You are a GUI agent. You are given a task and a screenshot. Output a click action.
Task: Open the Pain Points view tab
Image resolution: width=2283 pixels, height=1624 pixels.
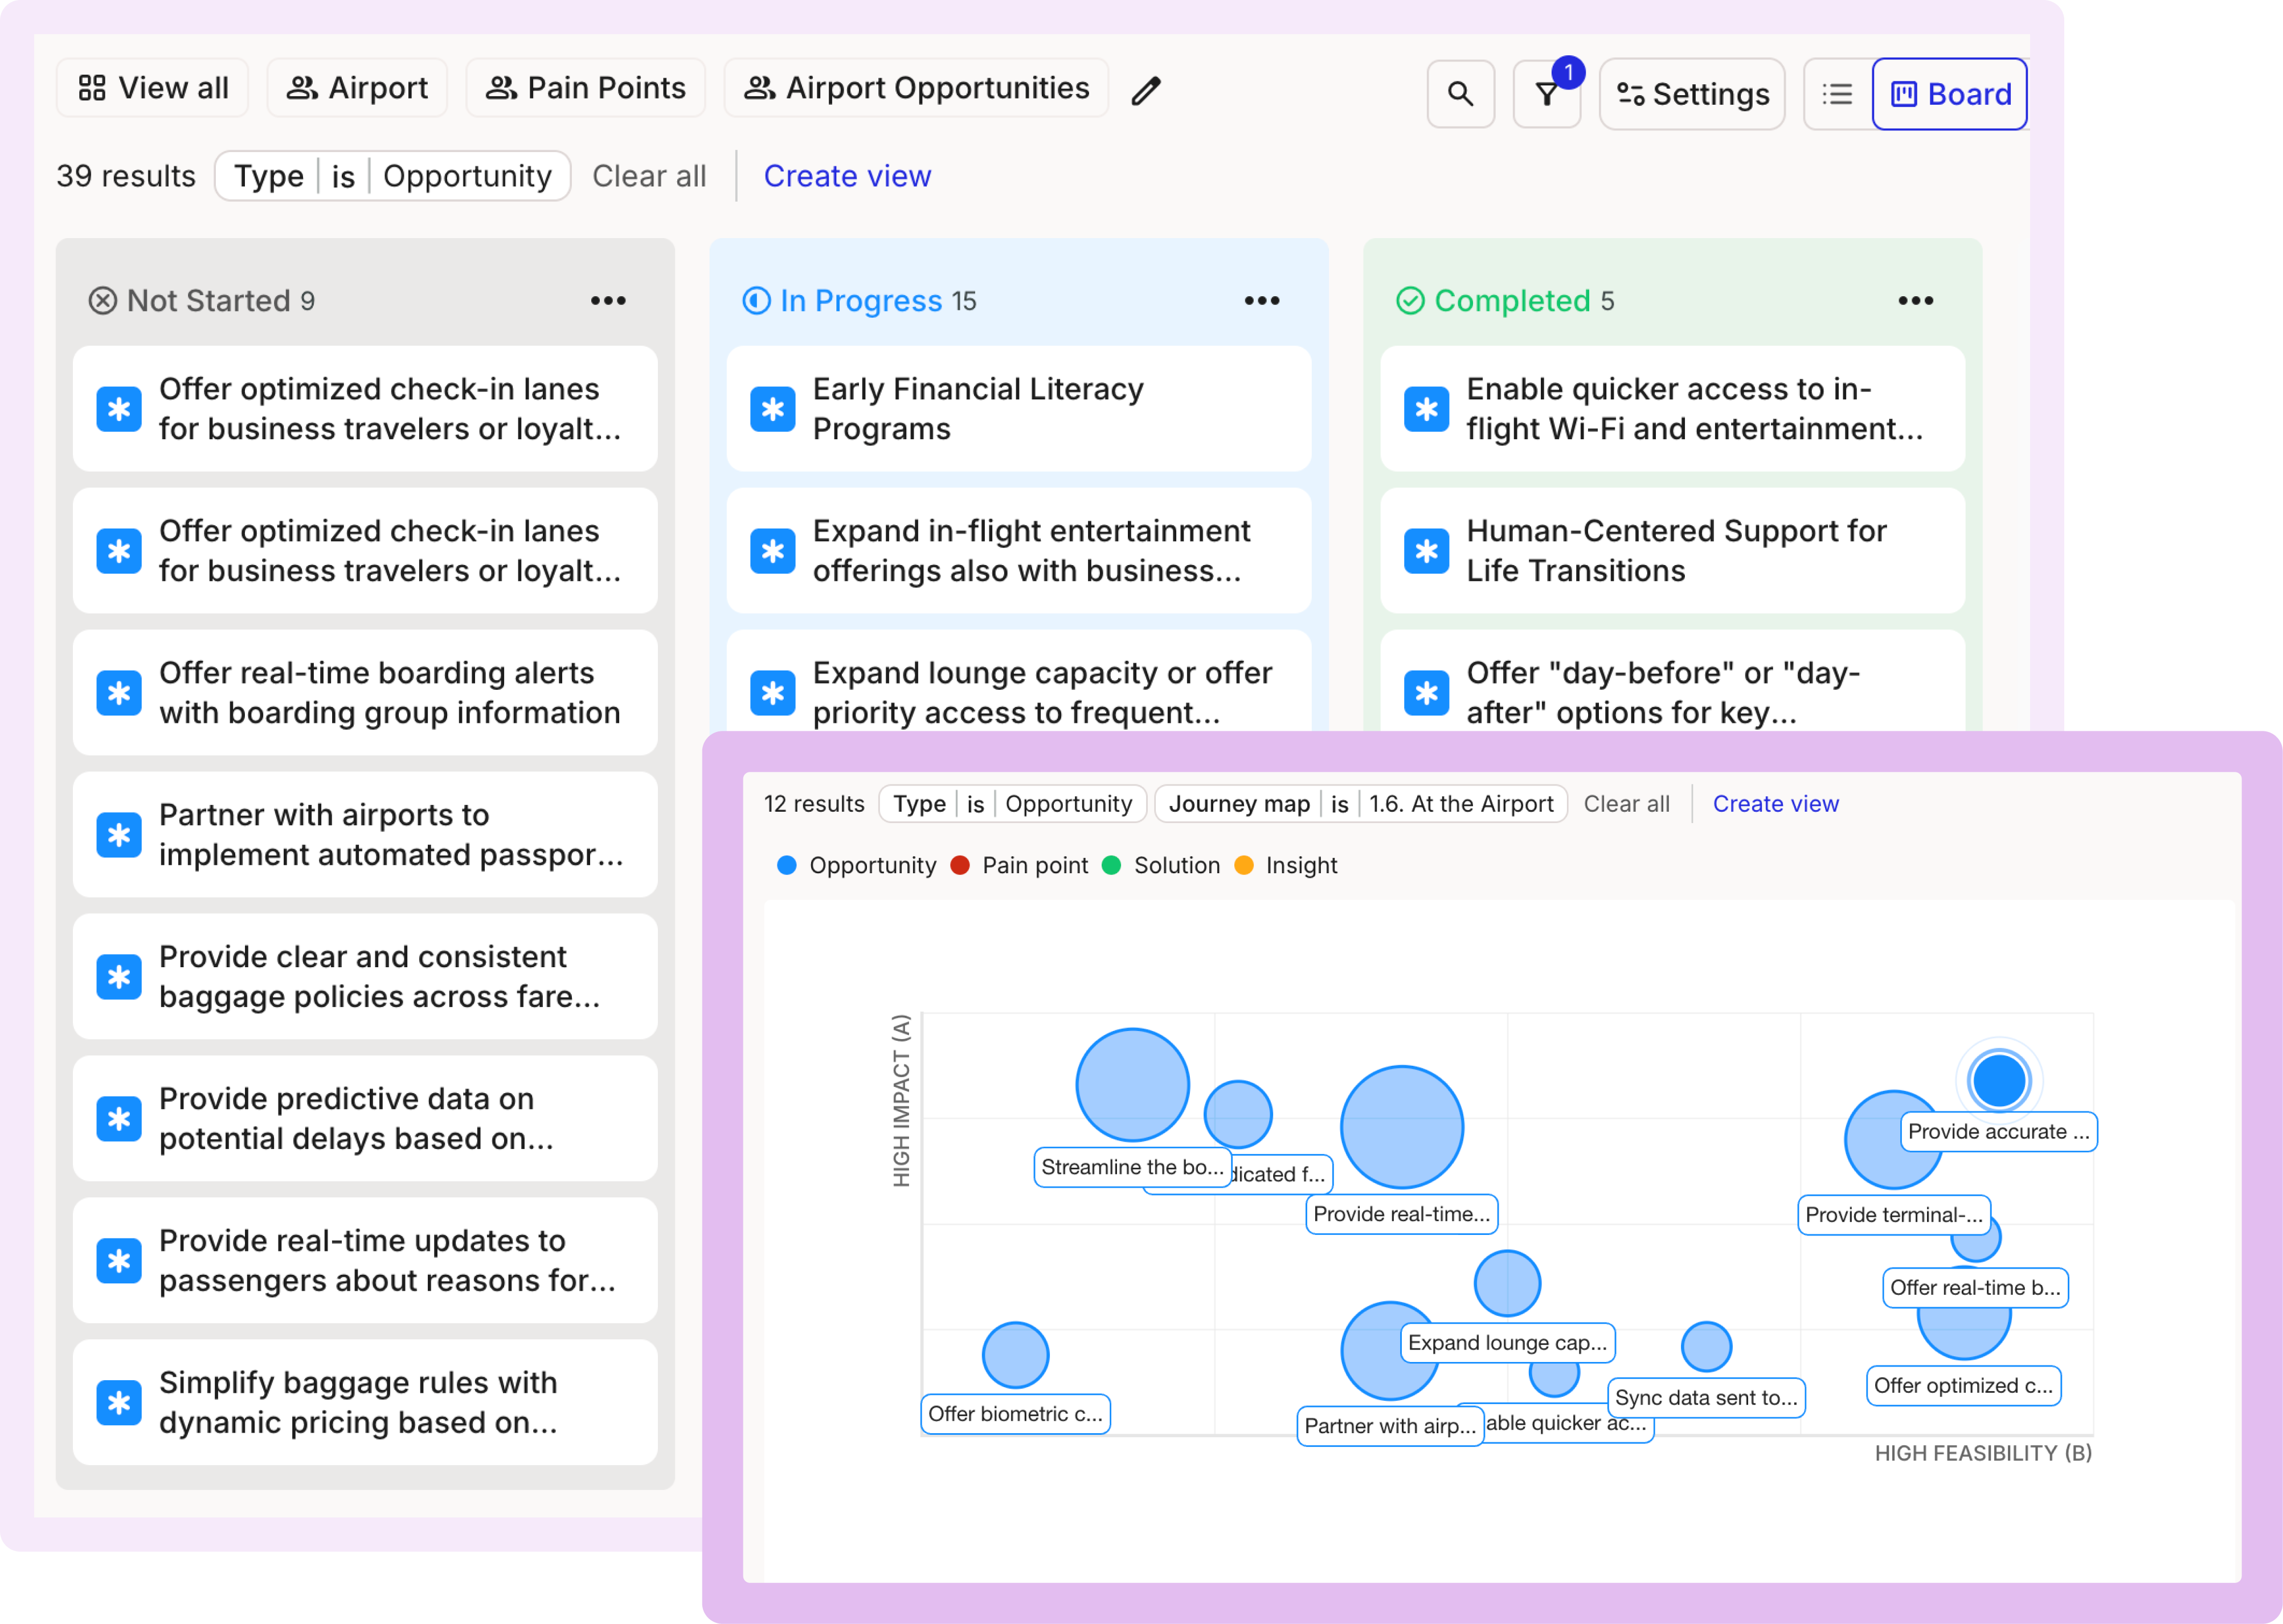coord(585,88)
